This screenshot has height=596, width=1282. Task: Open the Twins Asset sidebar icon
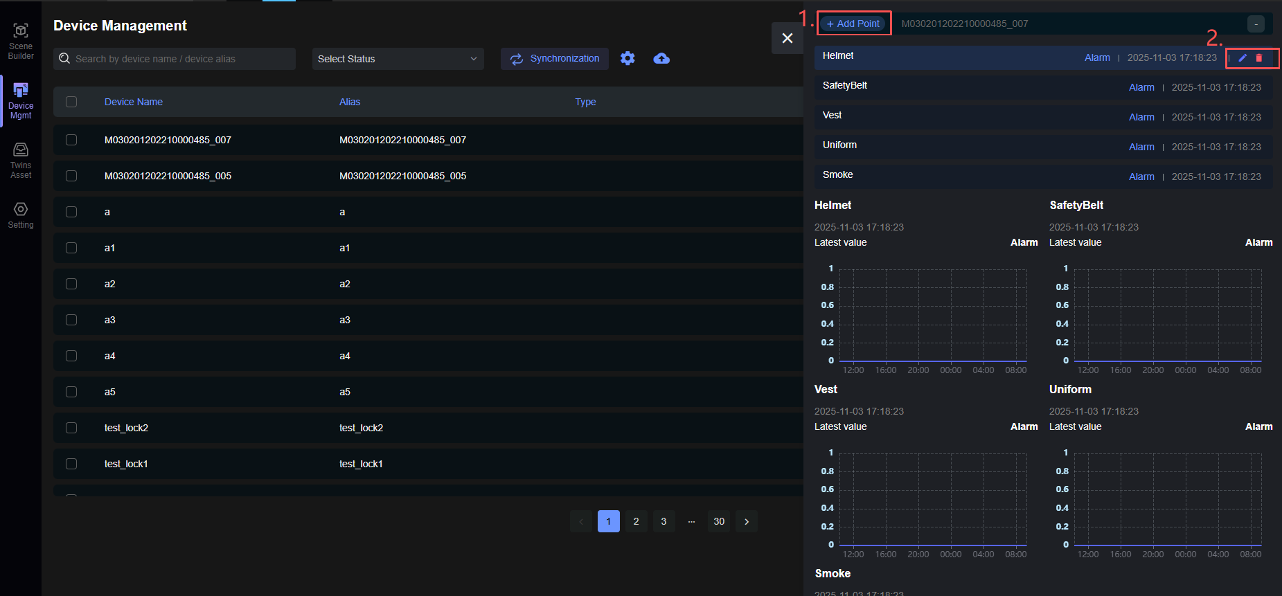(x=21, y=160)
